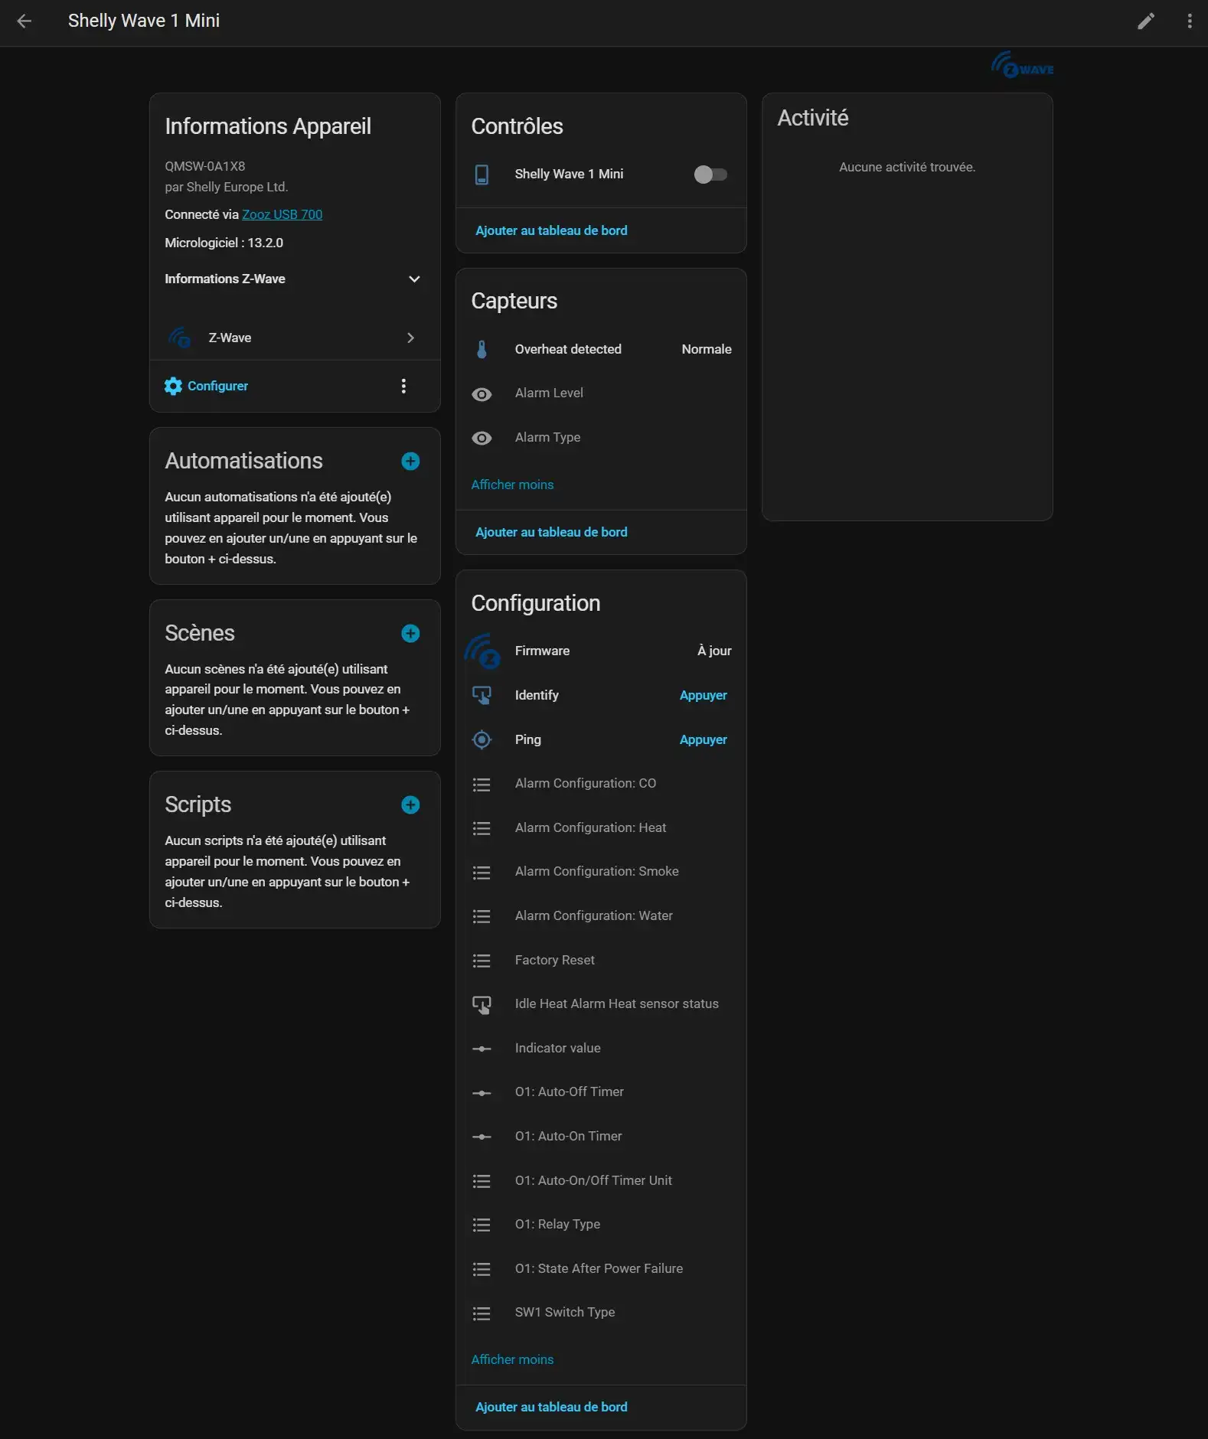Add a new scene with plus icon
The height and width of the screenshot is (1439, 1208).
(x=410, y=633)
